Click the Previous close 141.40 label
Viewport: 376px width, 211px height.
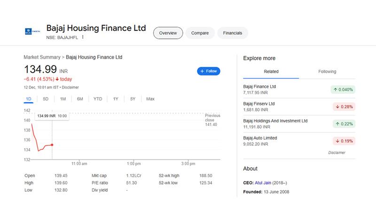212,120
